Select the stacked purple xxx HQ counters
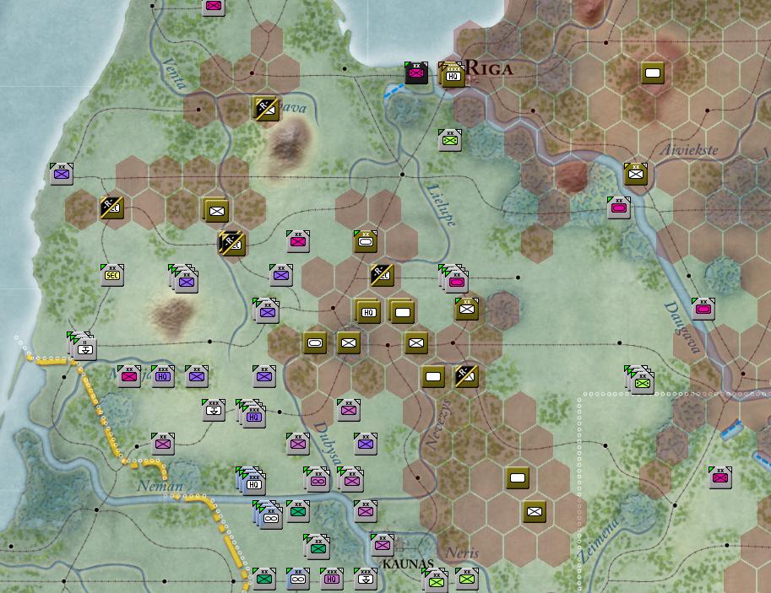771x593 pixels. click(x=251, y=413)
